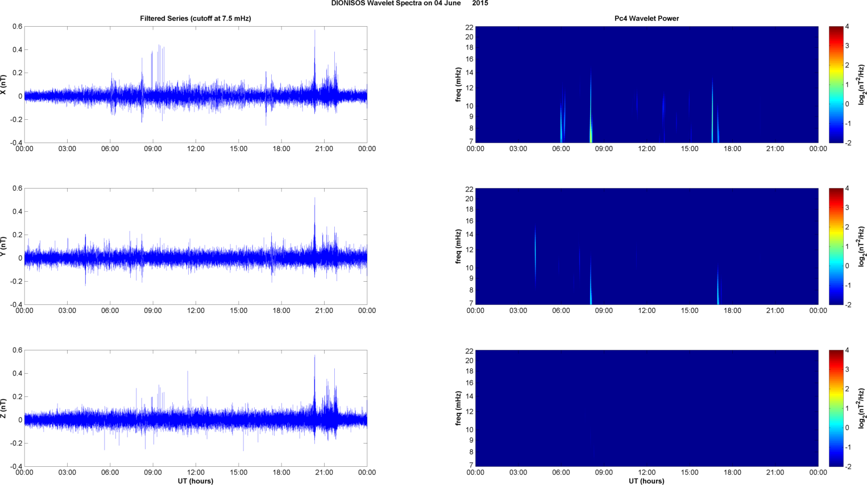867x485 pixels.
Task: Select the 'Filtered Series (cutoff at 7.5 mHz)' heading
Action: click(x=196, y=18)
